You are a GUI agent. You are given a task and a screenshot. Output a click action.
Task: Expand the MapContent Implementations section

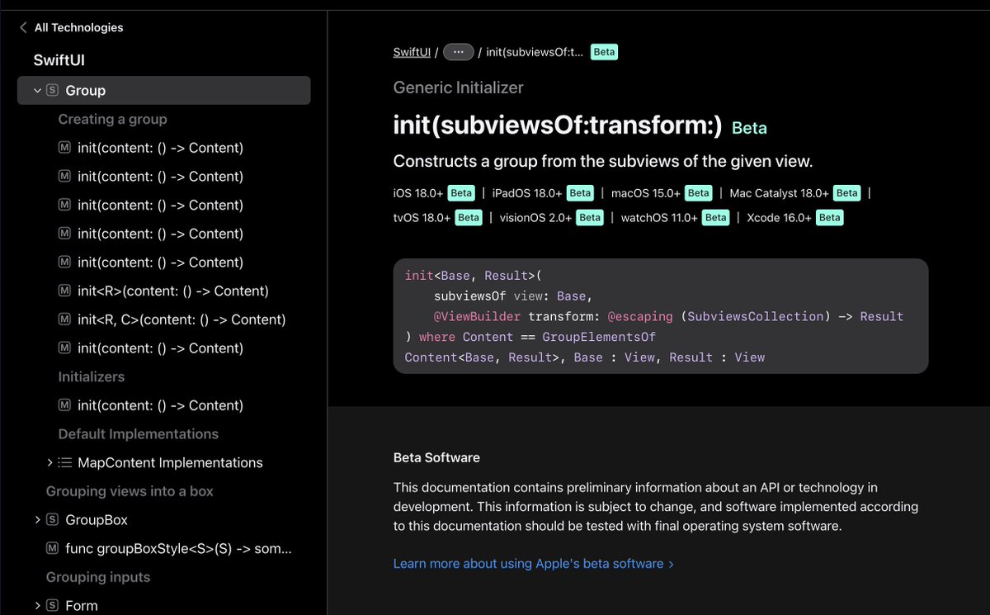tap(49, 462)
